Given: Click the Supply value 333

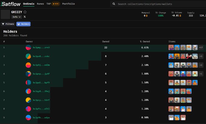Looking at the screenshot, I should coord(191,16).
